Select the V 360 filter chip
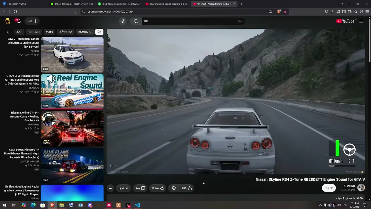The height and width of the screenshot is (209, 371). coord(50,32)
